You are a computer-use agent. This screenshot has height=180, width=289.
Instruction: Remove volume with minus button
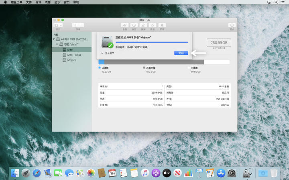pyautogui.click(x=81, y=25)
